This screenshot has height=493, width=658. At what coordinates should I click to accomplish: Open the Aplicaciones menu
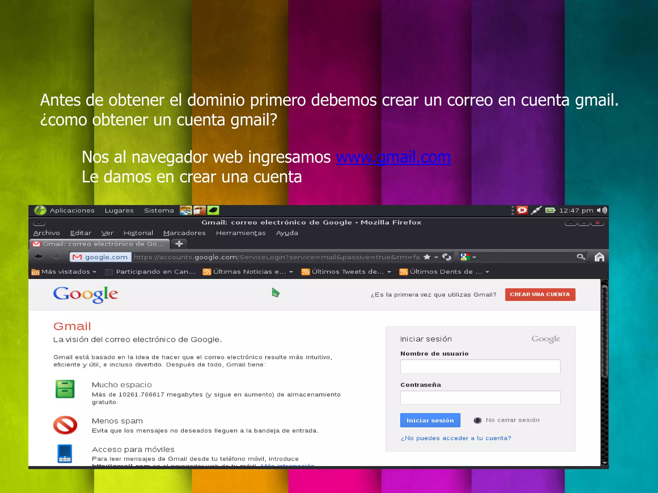[x=72, y=211]
